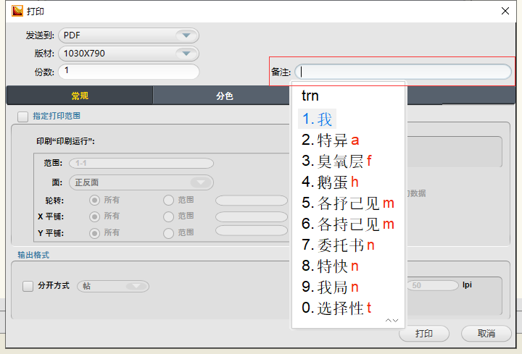Image resolution: width=522 pixels, height=354 pixels.
Task: Click the 取消 button
Action: pyautogui.click(x=486, y=334)
